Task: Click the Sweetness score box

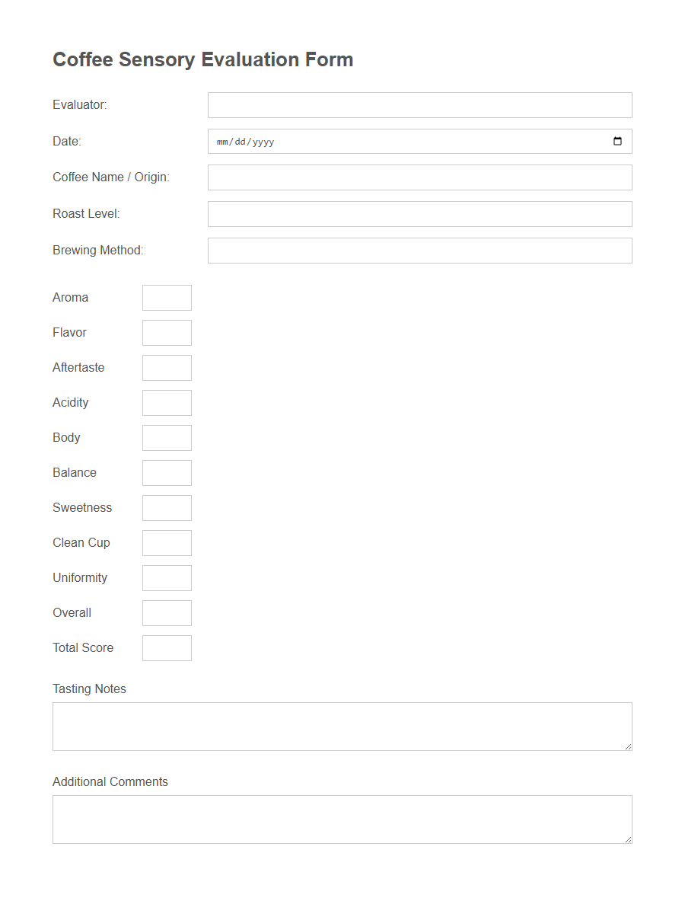Action: [x=166, y=507]
